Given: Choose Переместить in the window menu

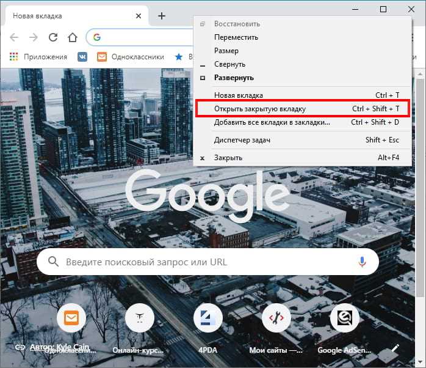Looking at the screenshot, I should [x=302, y=37].
